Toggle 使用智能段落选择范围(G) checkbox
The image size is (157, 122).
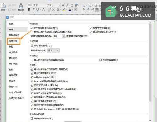(32, 28)
